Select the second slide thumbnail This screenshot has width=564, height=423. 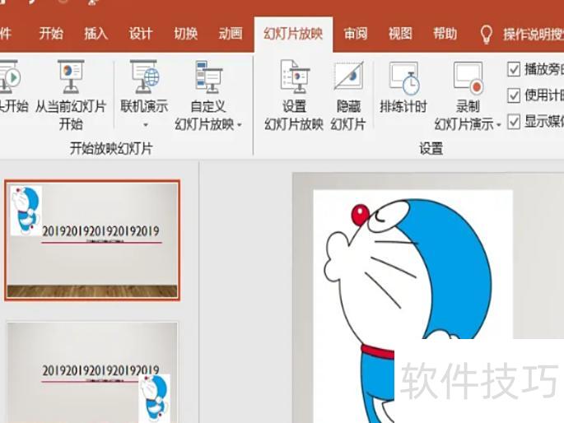coord(92,372)
